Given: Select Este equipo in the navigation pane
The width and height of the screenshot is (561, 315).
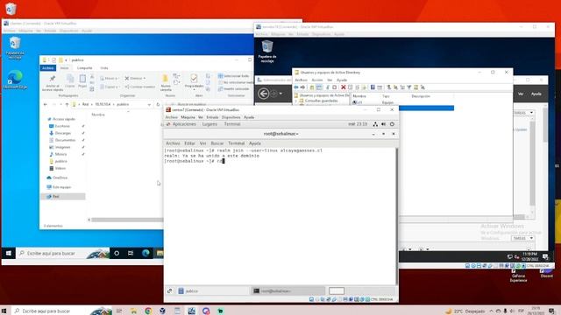Looking at the screenshot, I should tap(59, 187).
